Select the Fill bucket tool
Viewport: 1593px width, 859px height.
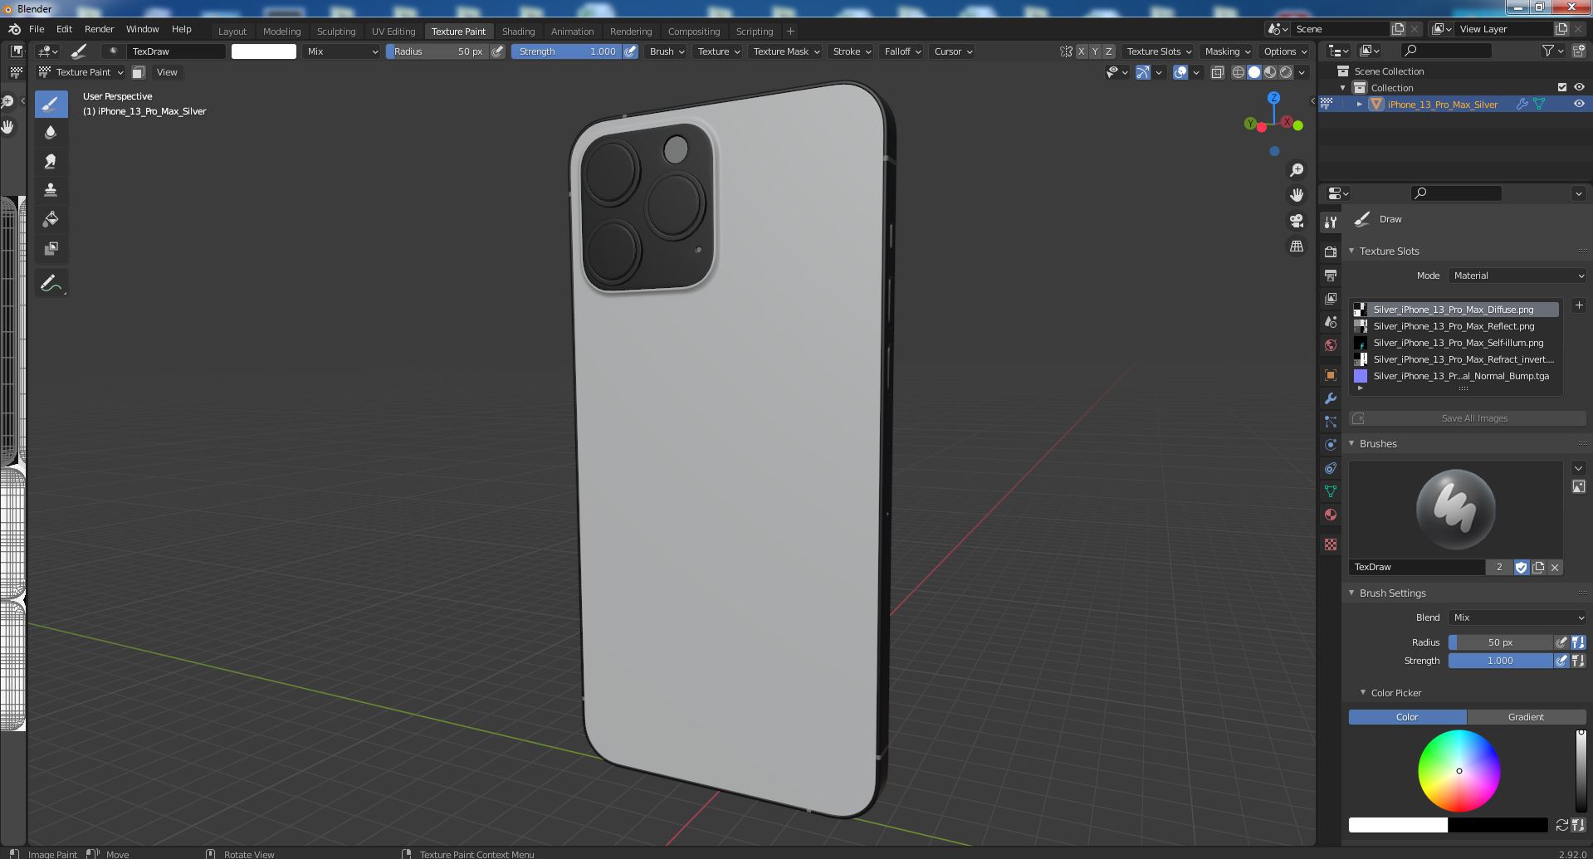click(x=51, y=220)
